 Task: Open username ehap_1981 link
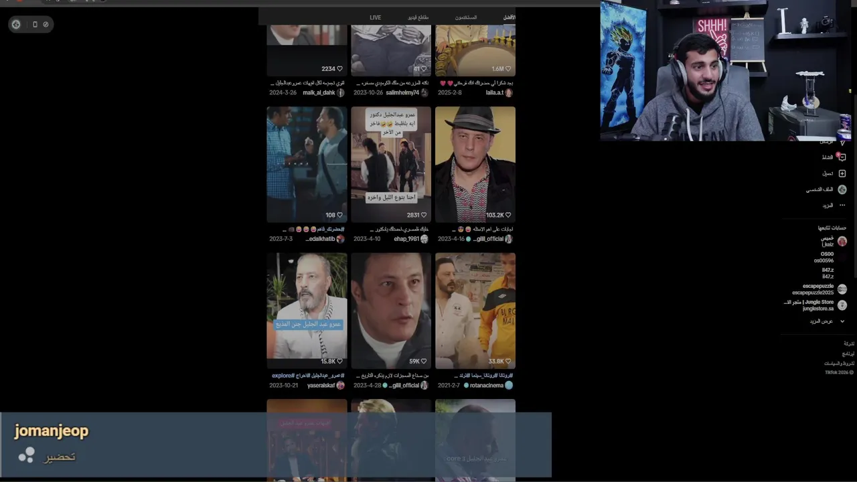tap(406, 239)
